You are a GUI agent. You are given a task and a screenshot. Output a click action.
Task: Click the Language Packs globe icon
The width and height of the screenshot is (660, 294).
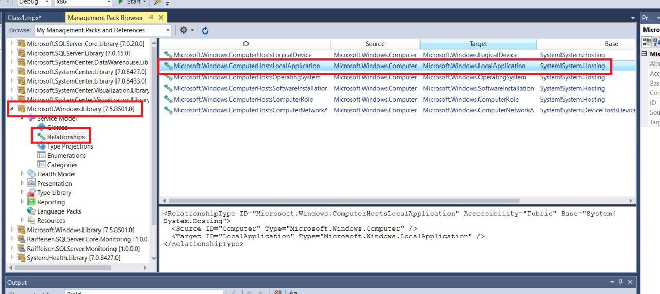point(31,211)
